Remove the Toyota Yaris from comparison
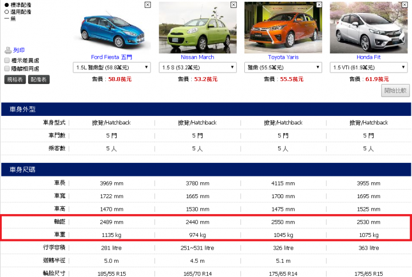Viewport: 412px width, 277px height. click(319, 5)
